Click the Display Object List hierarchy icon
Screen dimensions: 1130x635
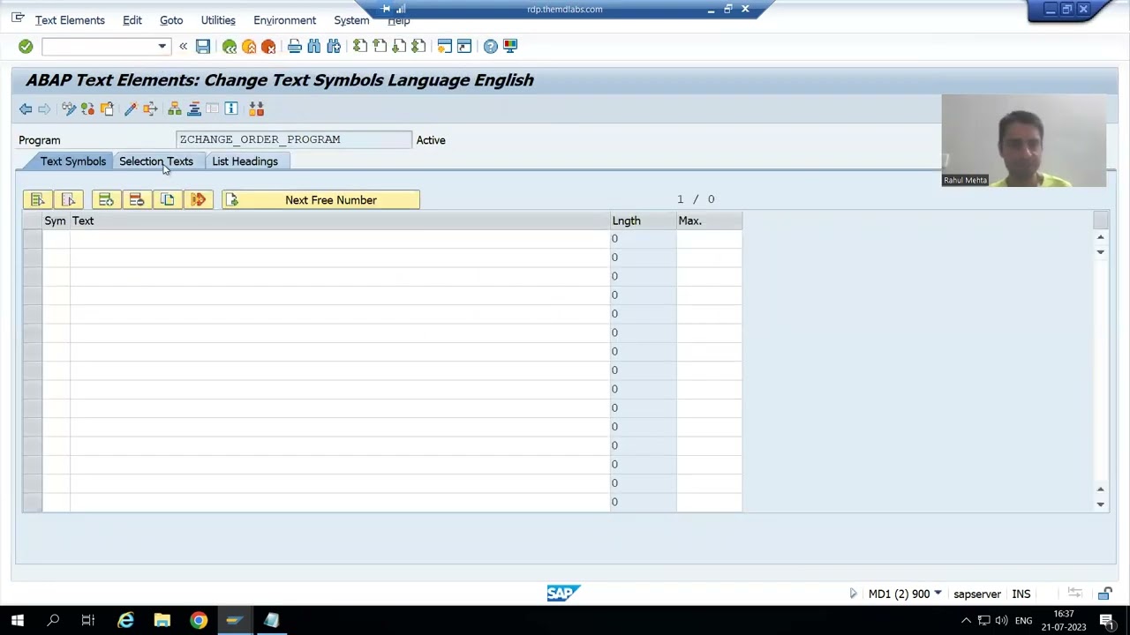175,108
